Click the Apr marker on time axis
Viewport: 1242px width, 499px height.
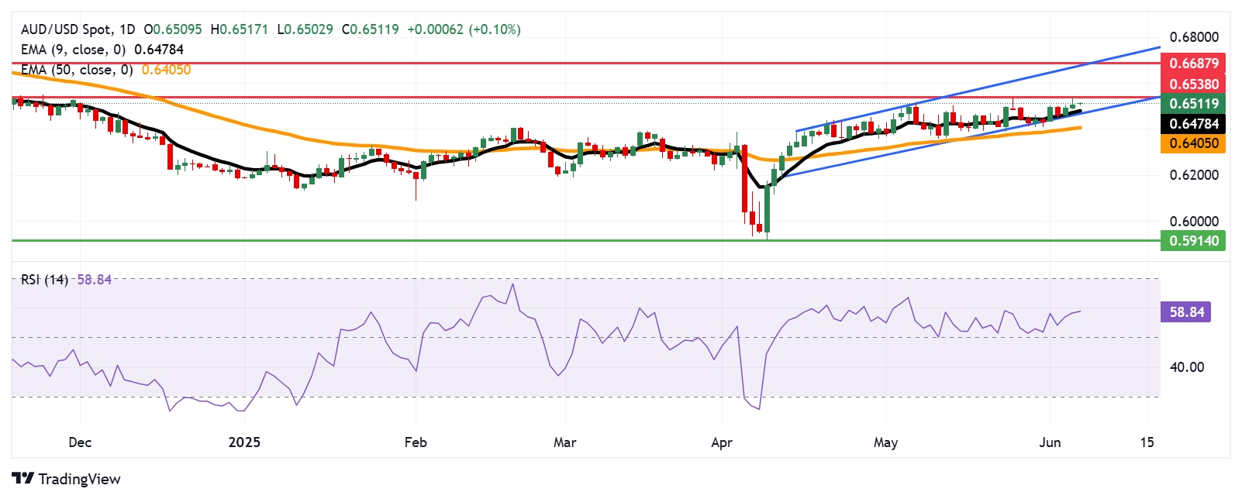tap(722, 442)
